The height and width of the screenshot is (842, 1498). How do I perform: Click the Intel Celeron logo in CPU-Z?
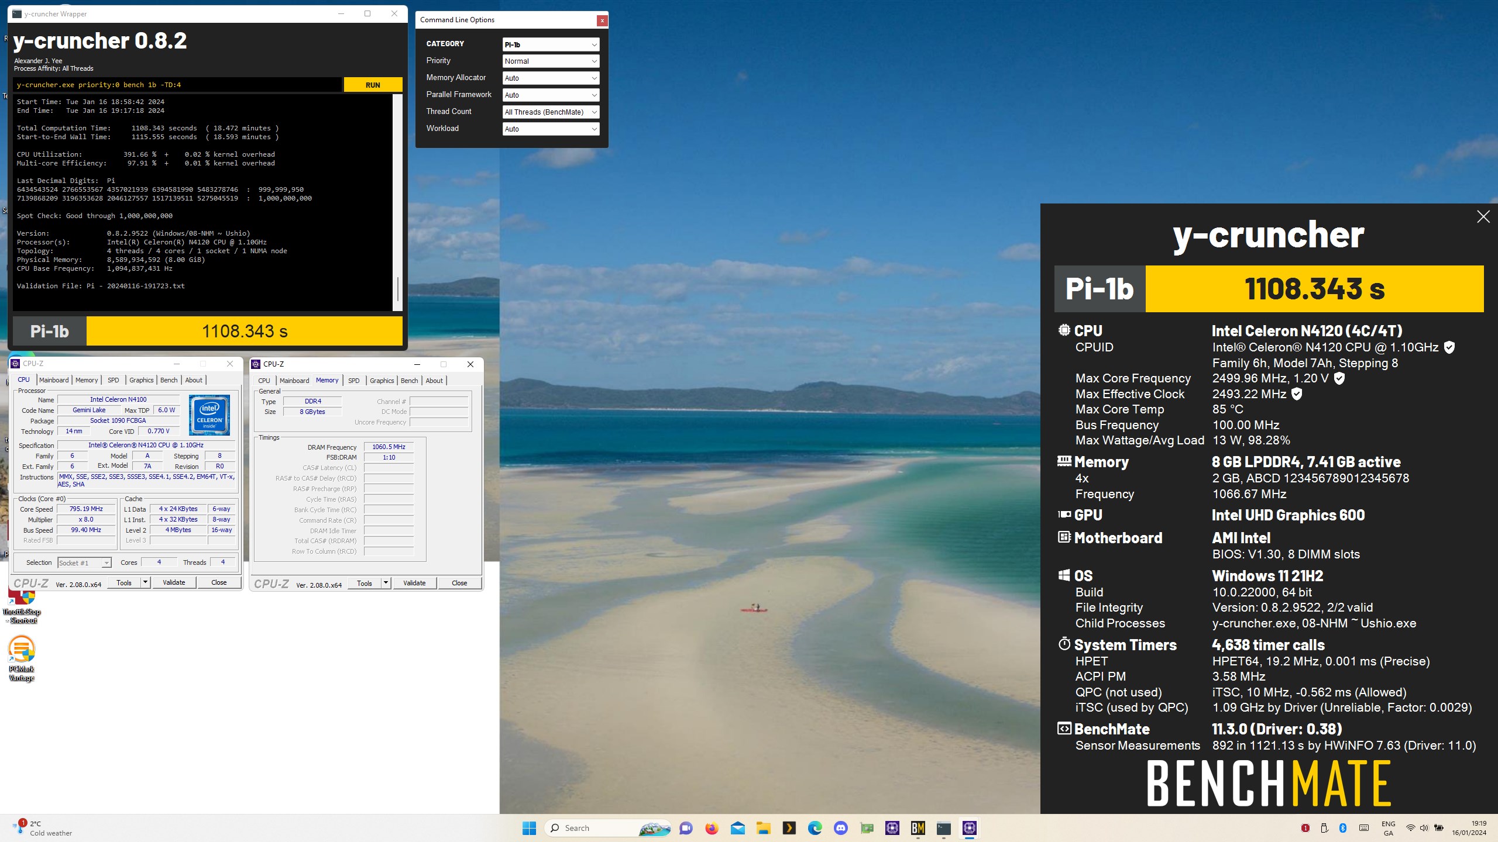click(x=209, y=415)
